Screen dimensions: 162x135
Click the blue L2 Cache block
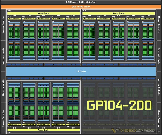click(x=81, y=72)
